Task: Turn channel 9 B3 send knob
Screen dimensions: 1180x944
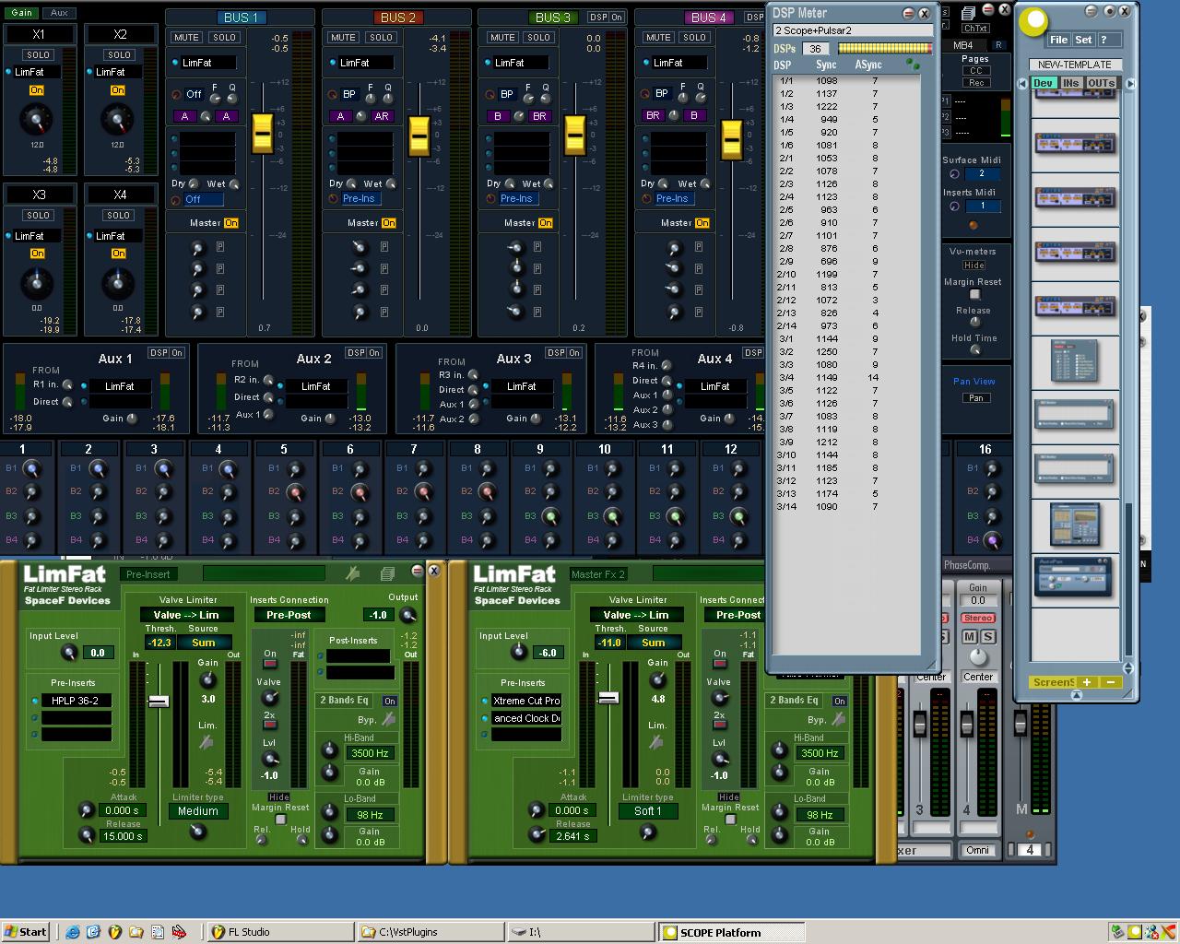Action: pyautogui.click(x=551, y=516)
